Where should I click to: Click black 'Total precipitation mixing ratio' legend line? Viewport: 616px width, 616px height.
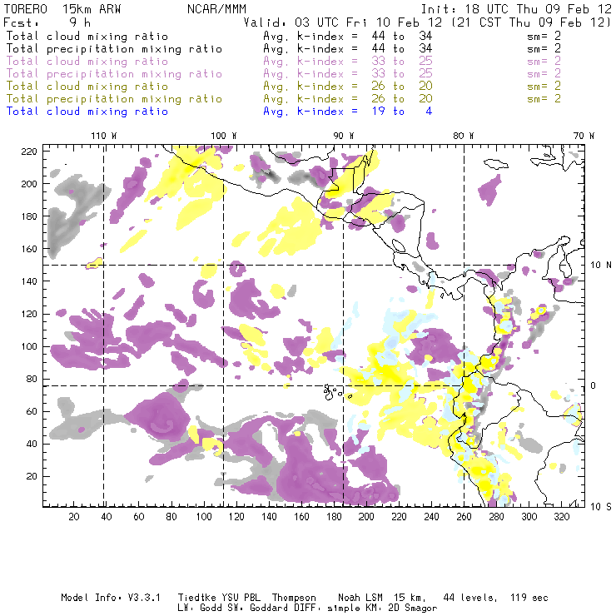(114, 49)
